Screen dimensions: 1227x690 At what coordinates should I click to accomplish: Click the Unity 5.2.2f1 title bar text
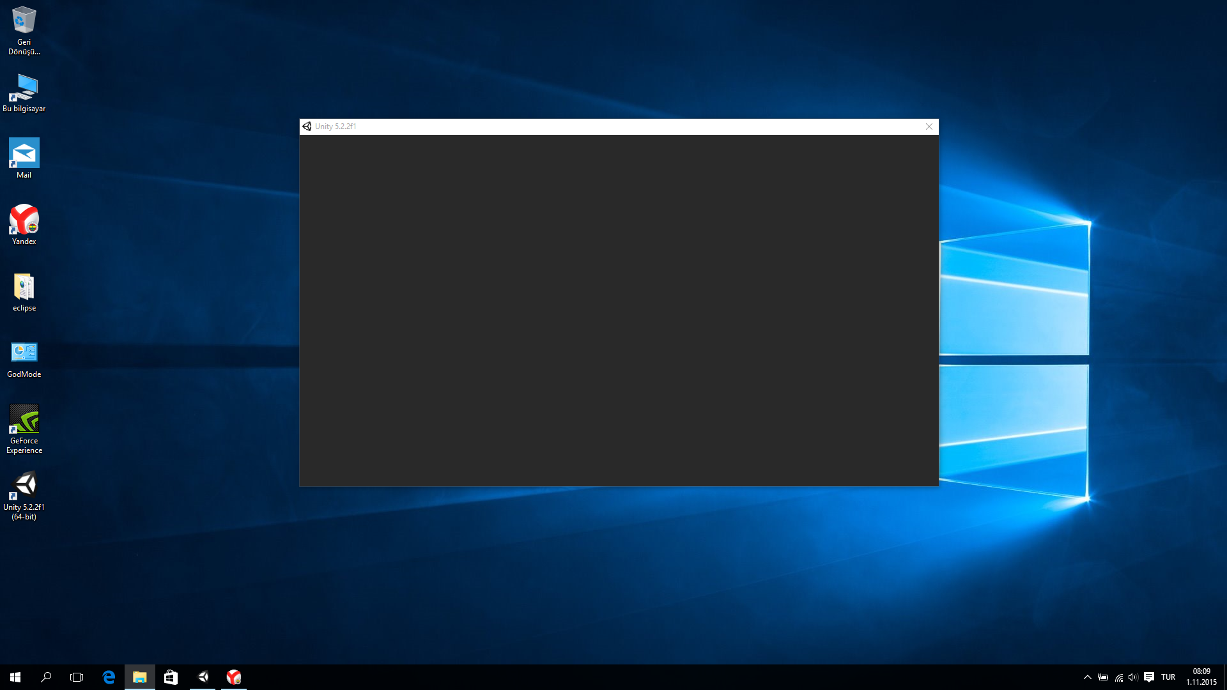click(x=336, y=126)
